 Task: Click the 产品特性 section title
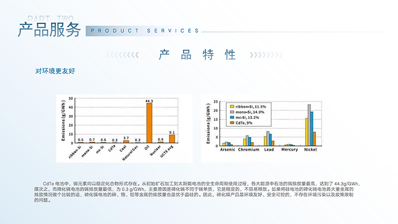pyautogui.click(x=197, y=55)
